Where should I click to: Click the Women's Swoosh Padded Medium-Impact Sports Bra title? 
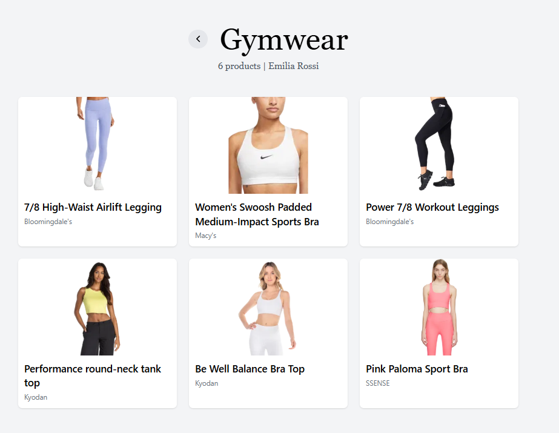coord(257,214)
